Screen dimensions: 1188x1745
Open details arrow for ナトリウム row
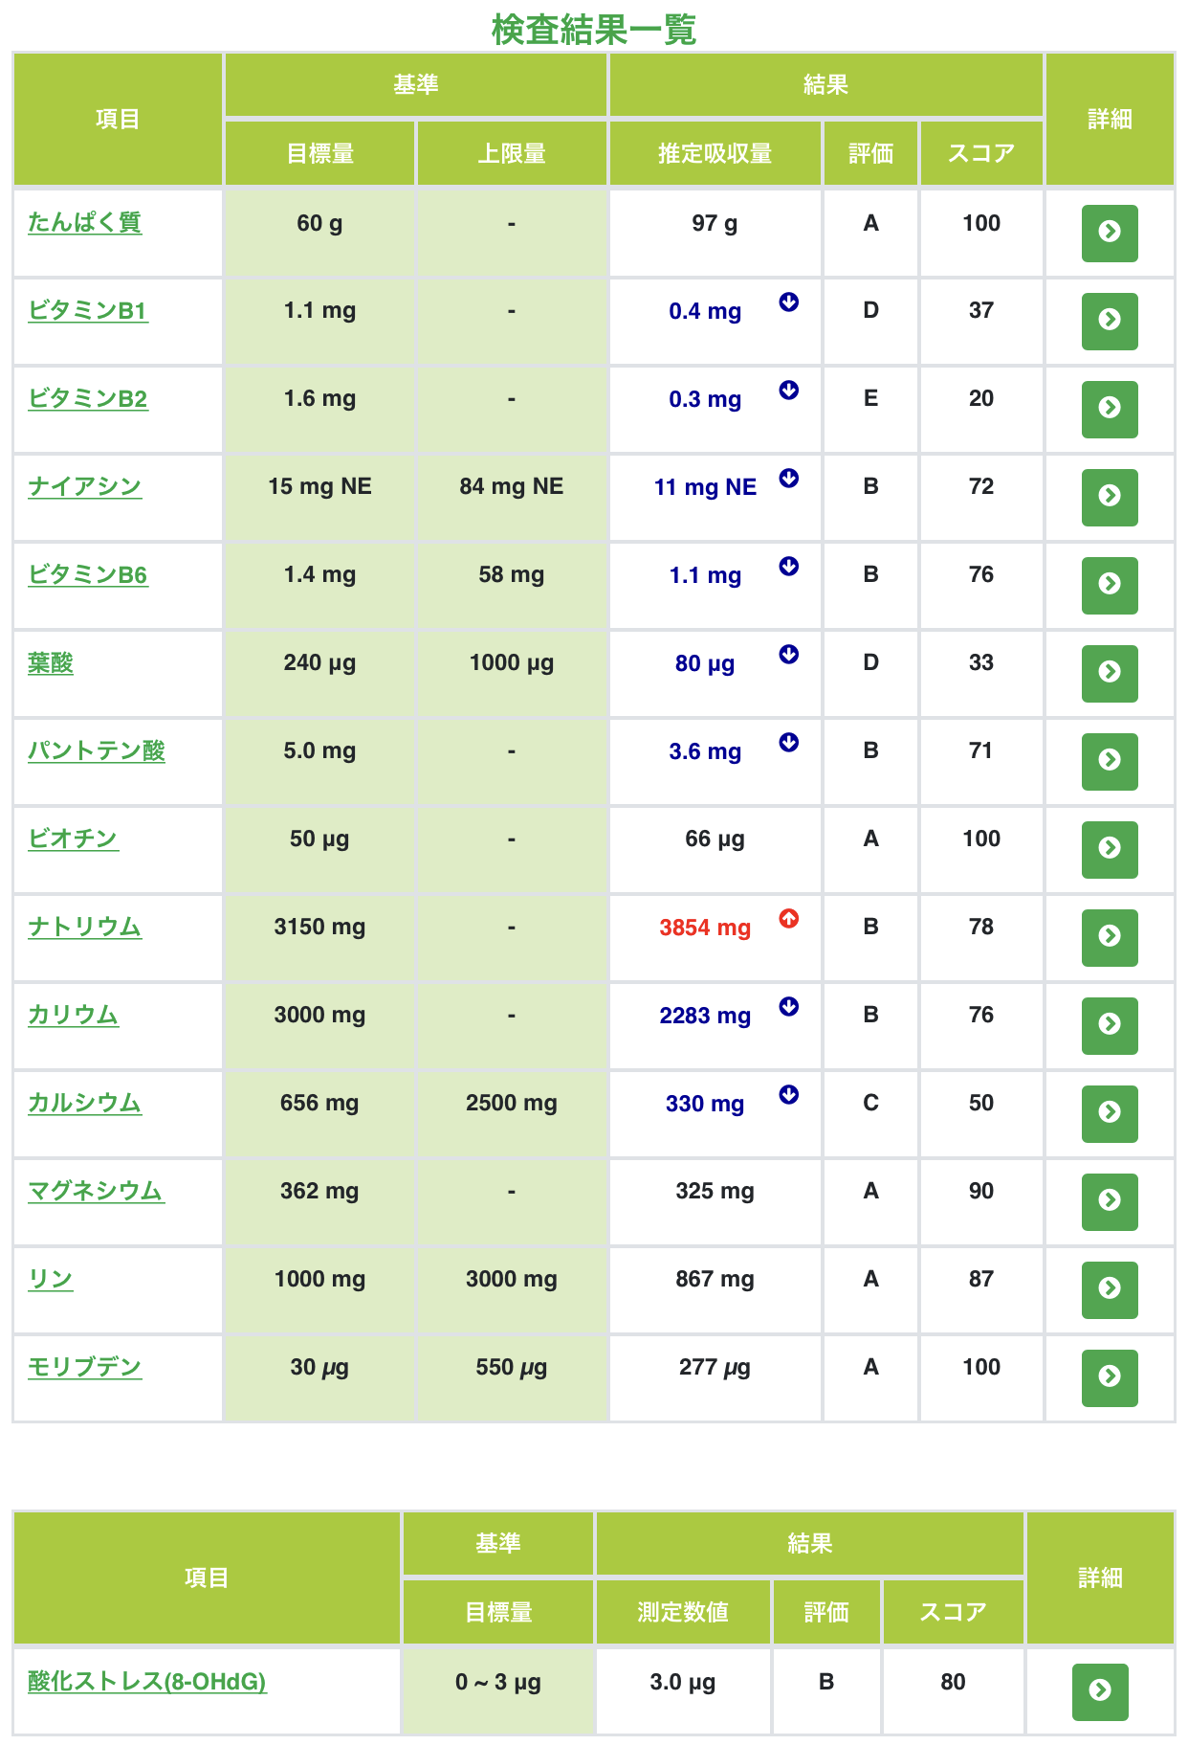tap(1110, 937)
